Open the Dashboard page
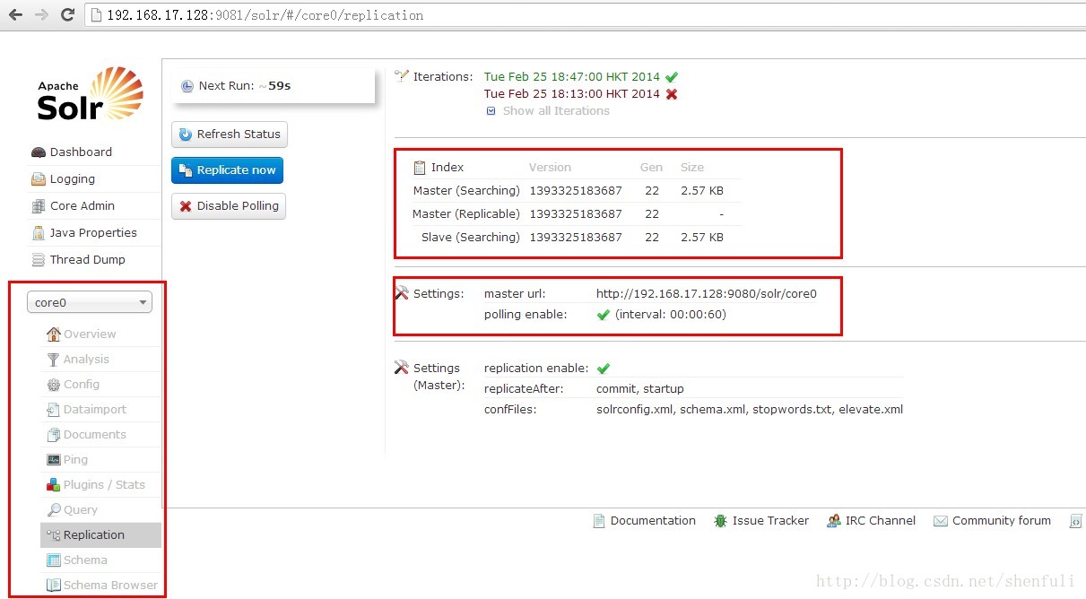This screenshot has height=599, width=1086. pyautogui.click(x=81, y=152)
